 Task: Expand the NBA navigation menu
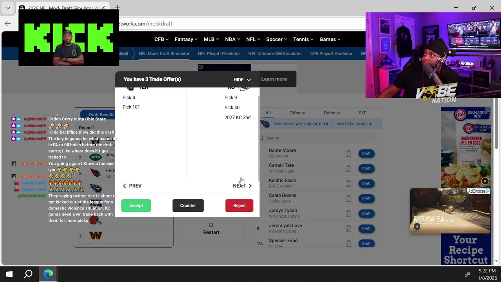click(232, 39)
